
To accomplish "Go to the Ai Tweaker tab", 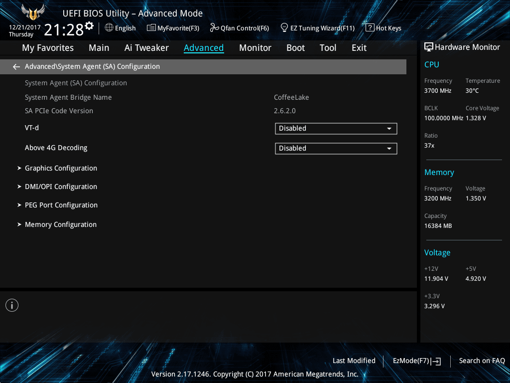I will click(x=146, y=48).
